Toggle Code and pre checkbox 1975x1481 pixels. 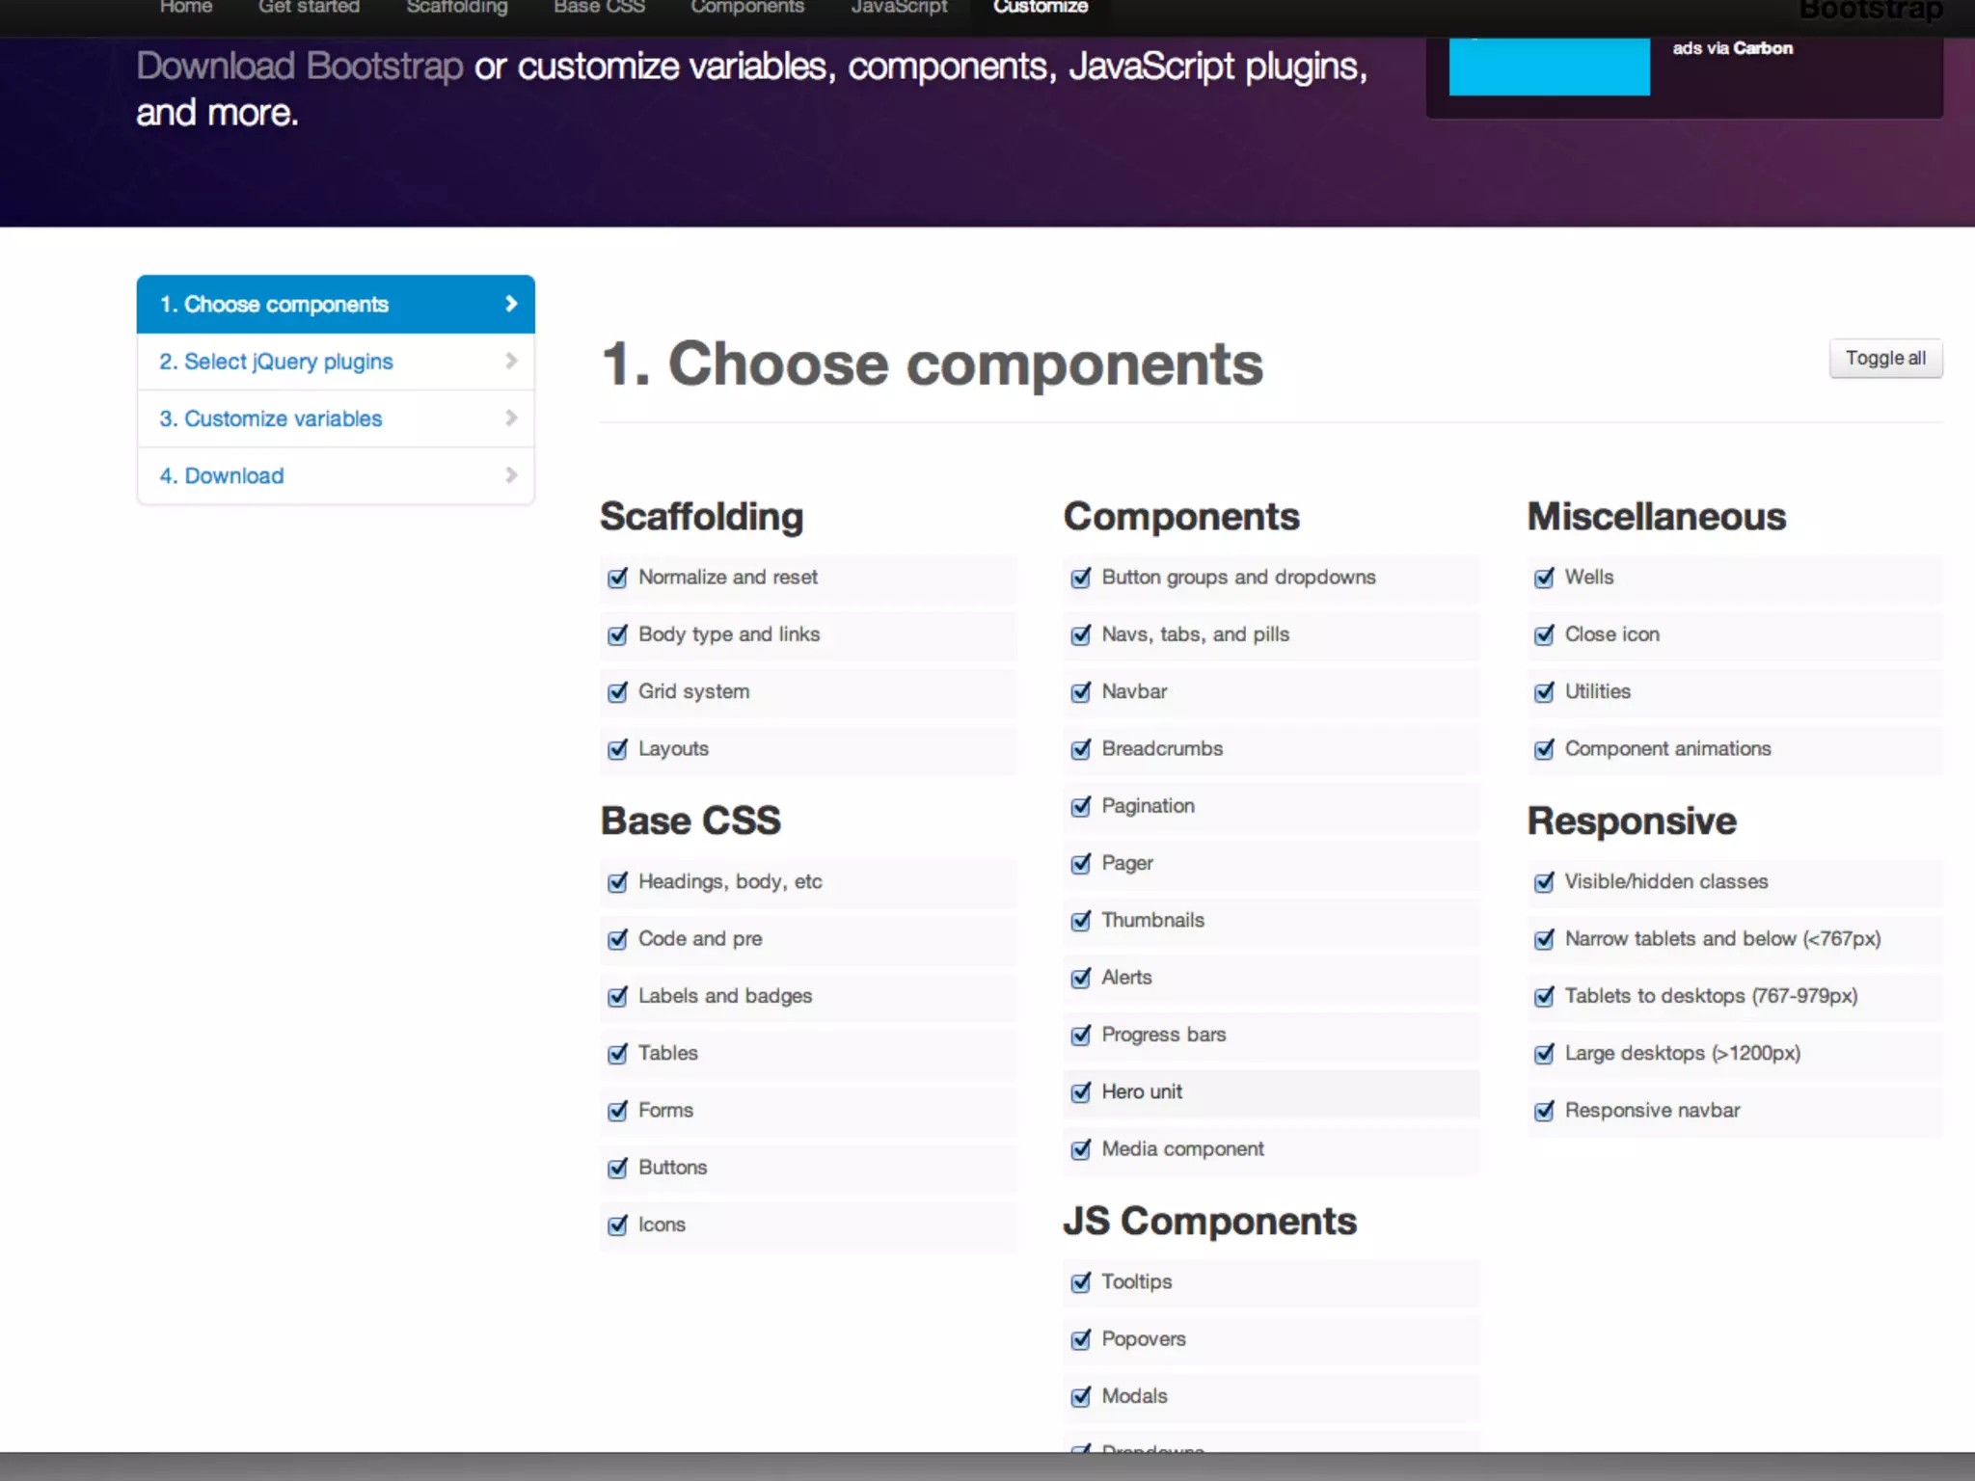(x=617, y=939)
